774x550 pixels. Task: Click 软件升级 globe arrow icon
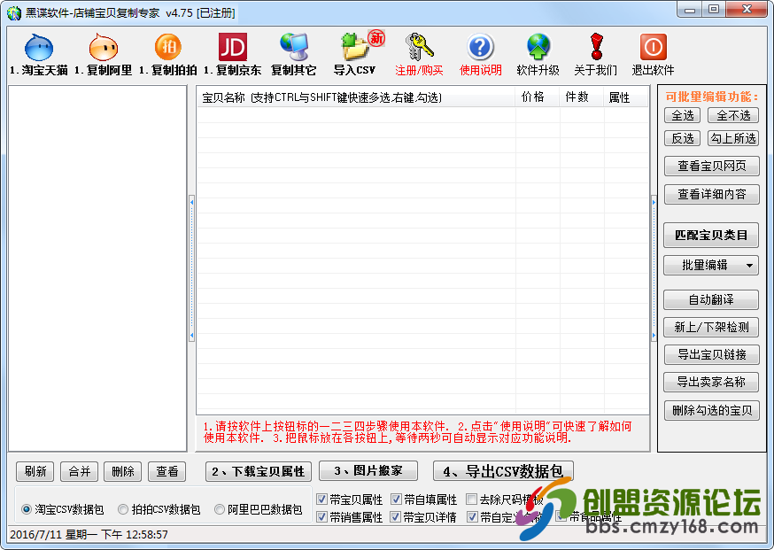(x=538, y=47)
